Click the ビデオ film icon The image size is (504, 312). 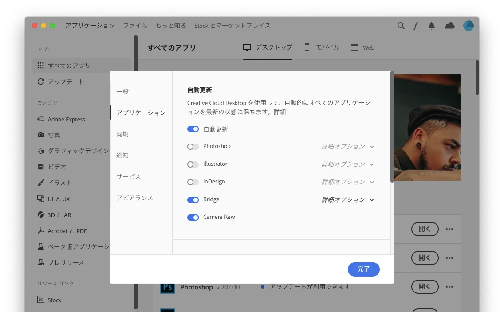click(40, 167)
